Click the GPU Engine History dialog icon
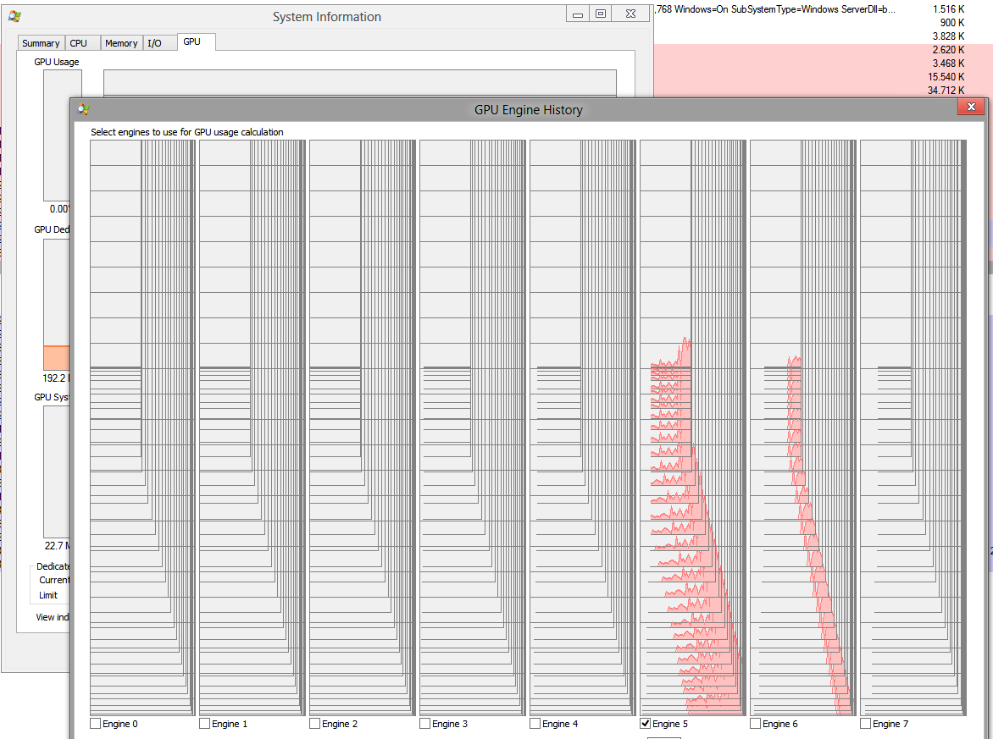The image size is (993, 739). [x=80, y=110]
